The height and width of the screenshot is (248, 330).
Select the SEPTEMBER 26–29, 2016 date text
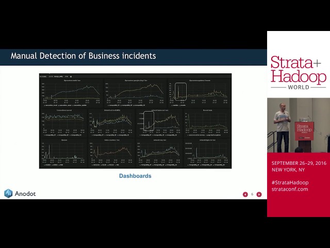click(299, 163)
